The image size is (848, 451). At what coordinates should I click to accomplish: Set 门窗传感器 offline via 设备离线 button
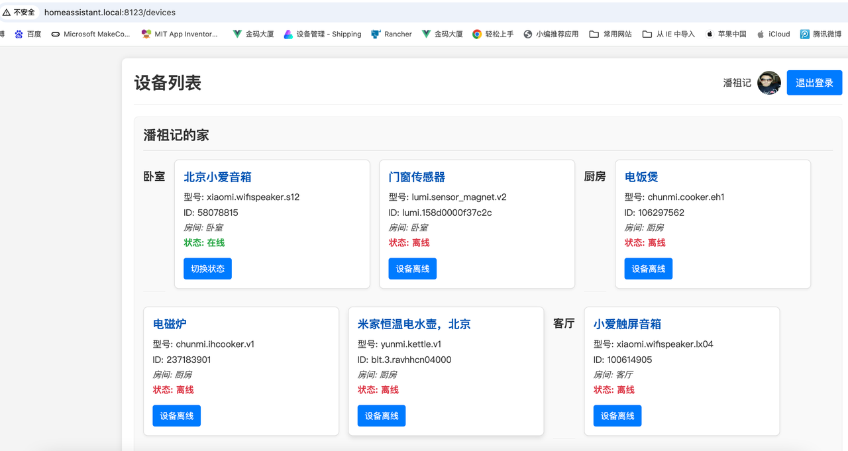point(412,268)
